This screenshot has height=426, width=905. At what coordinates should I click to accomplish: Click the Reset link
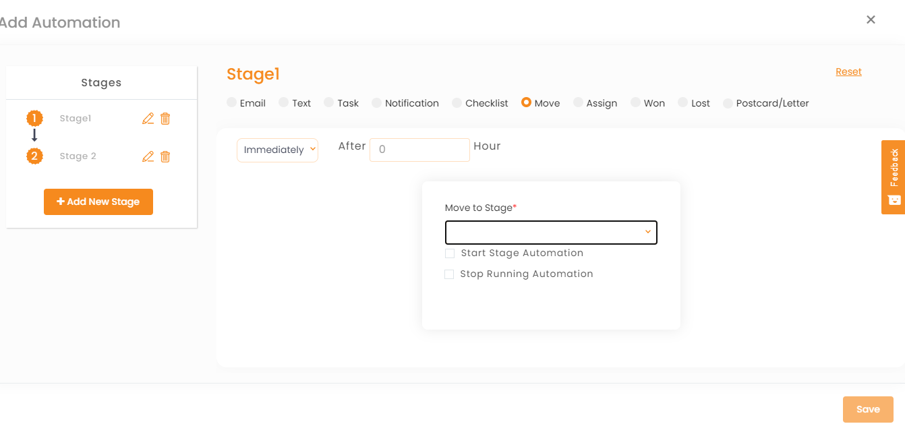[x=848, y=71]
